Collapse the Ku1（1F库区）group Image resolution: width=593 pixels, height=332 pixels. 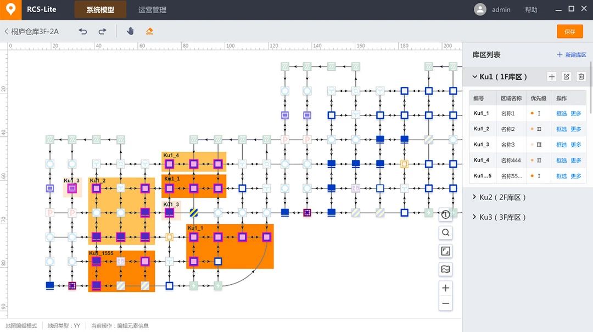coord(474,77)
